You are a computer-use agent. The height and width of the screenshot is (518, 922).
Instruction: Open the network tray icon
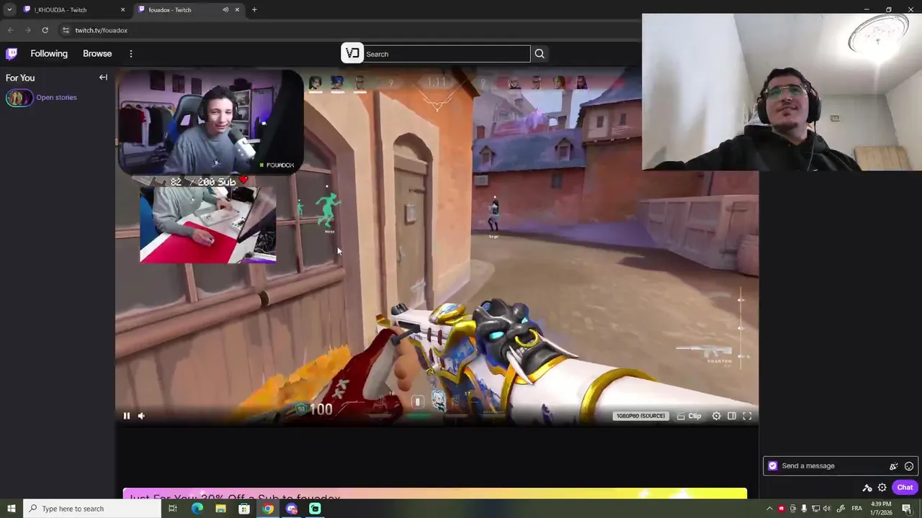(815, 509)
